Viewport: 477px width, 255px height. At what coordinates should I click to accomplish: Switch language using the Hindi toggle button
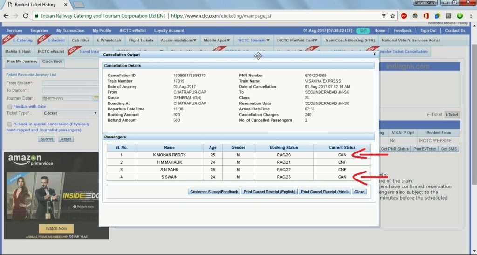pos(363,31)
